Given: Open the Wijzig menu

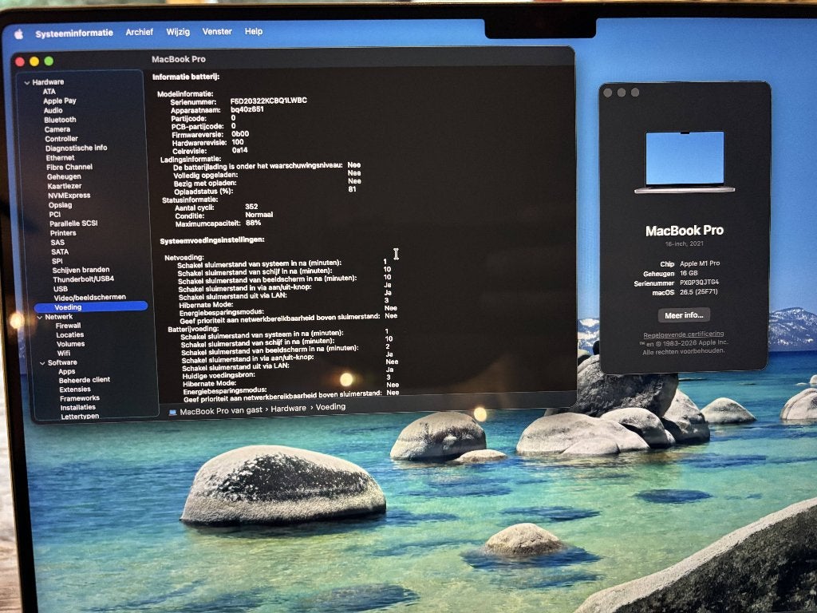Looking at the screenshot, I should (178, 32).
